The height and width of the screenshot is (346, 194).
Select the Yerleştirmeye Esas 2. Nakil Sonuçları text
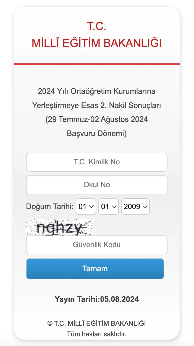tap(97, 106)
